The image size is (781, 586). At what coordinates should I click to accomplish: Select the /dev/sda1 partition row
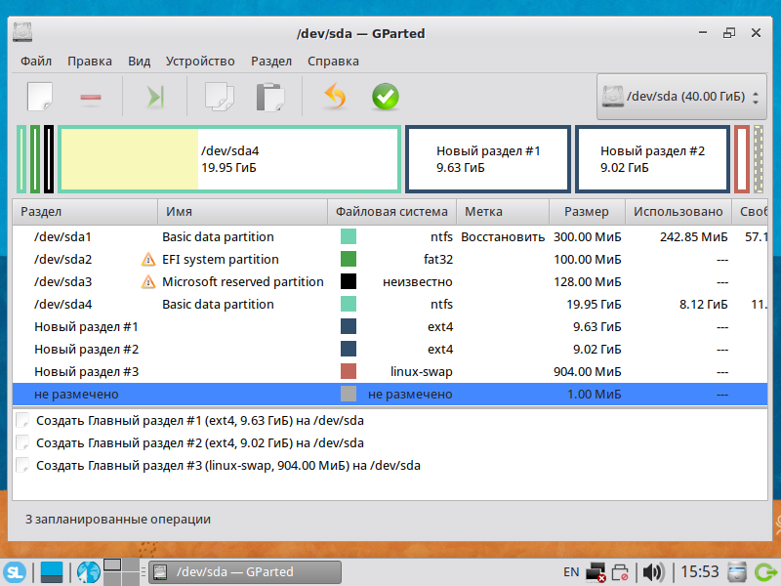pyautogui.click(x=390, y=236)
